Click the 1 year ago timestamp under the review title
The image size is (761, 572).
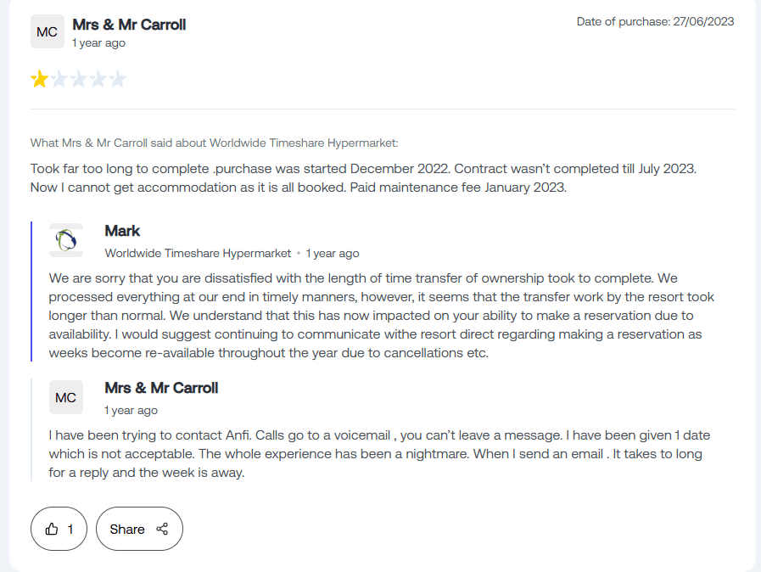pyautogui.click(x=98, y=42)
